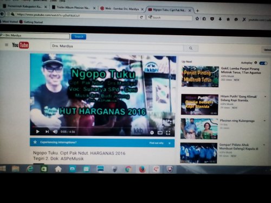Screen dimensions: 271x203
Task: Go to YouTube home via logo
Action: (20, 45)
